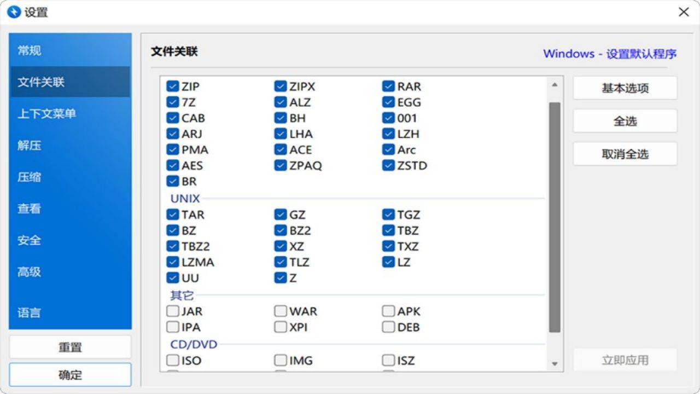Click the scrollbar down arrow
The image size is (700, 394).
[x=555, y=363]
